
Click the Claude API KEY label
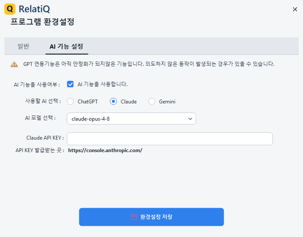pos(45,138)
